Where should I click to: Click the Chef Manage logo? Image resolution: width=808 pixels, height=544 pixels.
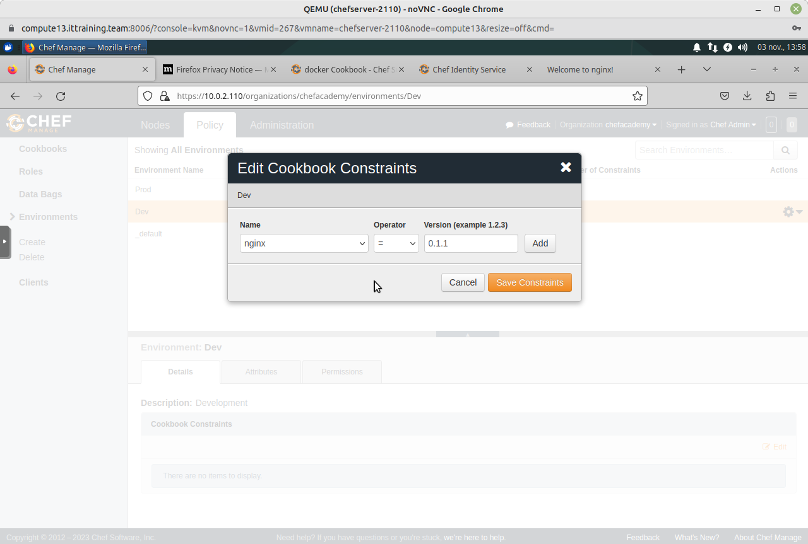click(39, 123)
